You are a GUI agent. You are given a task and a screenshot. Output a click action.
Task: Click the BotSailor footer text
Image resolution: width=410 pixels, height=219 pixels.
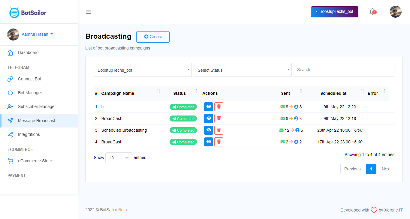tap(109, 210)
